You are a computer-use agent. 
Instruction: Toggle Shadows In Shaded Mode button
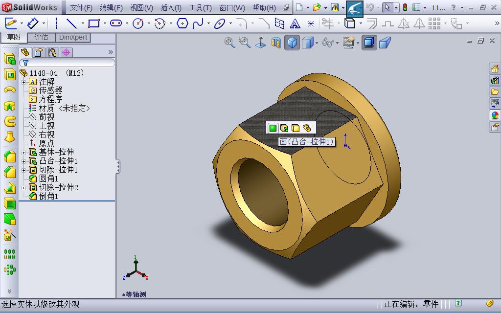(369, 43)
